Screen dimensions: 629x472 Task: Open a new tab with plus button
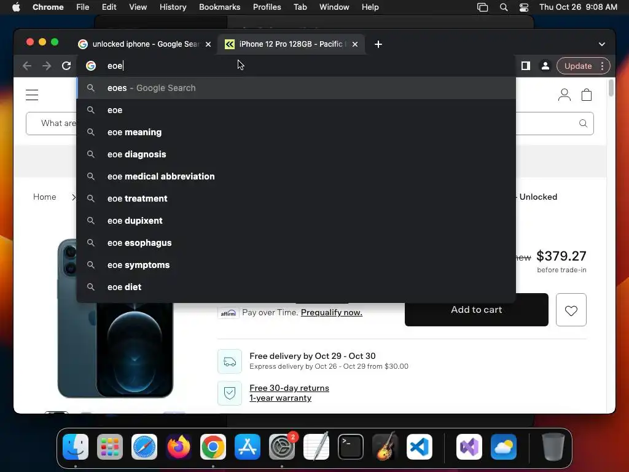(x=378, y=44)
